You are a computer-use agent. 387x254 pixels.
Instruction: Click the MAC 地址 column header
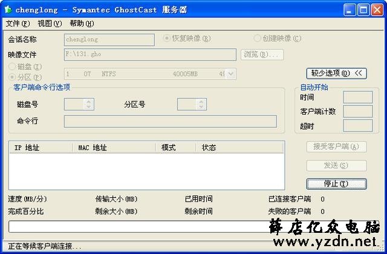coord(114,148)
